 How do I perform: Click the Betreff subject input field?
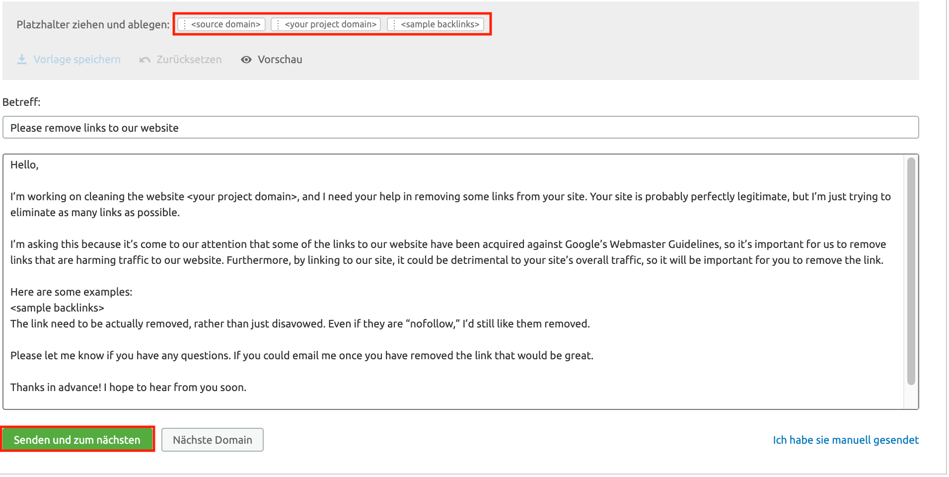447,127
